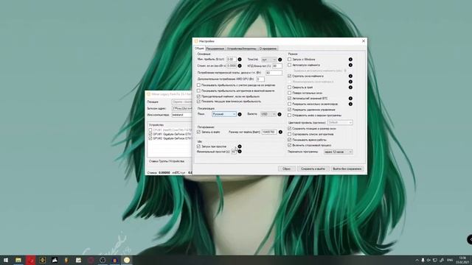Open the Time Unit dropdown
472x265 pixels.
(x=268, y=60)
